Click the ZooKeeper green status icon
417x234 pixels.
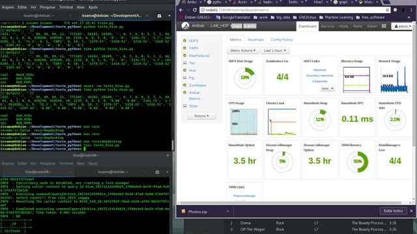[x=184, y=85]
